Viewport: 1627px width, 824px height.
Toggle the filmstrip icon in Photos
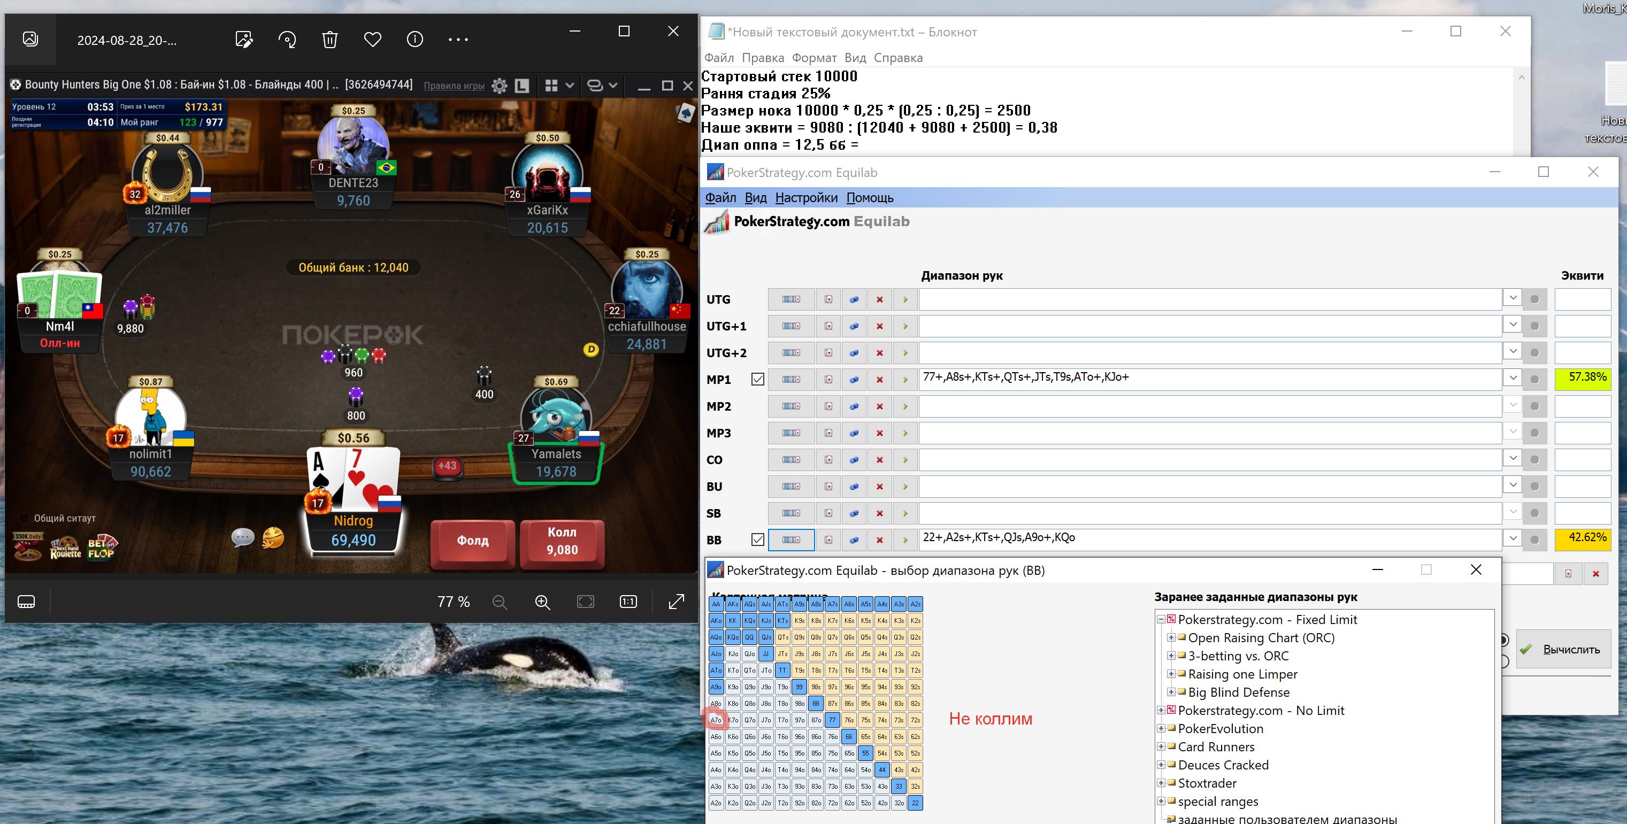coord(27,601)
